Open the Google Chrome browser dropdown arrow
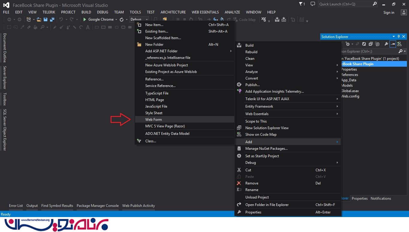Image resolution: width=409 pixels, height=232 pixels. click(x=116, y=20)
